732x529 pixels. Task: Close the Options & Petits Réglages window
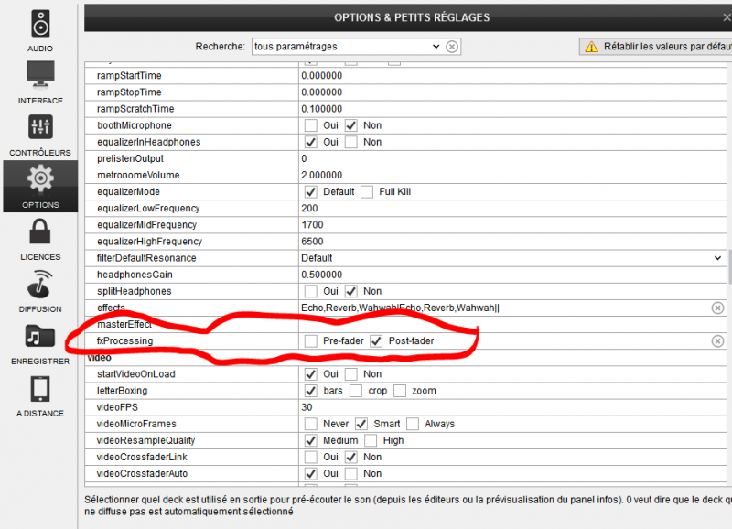(x=726, y=17)
